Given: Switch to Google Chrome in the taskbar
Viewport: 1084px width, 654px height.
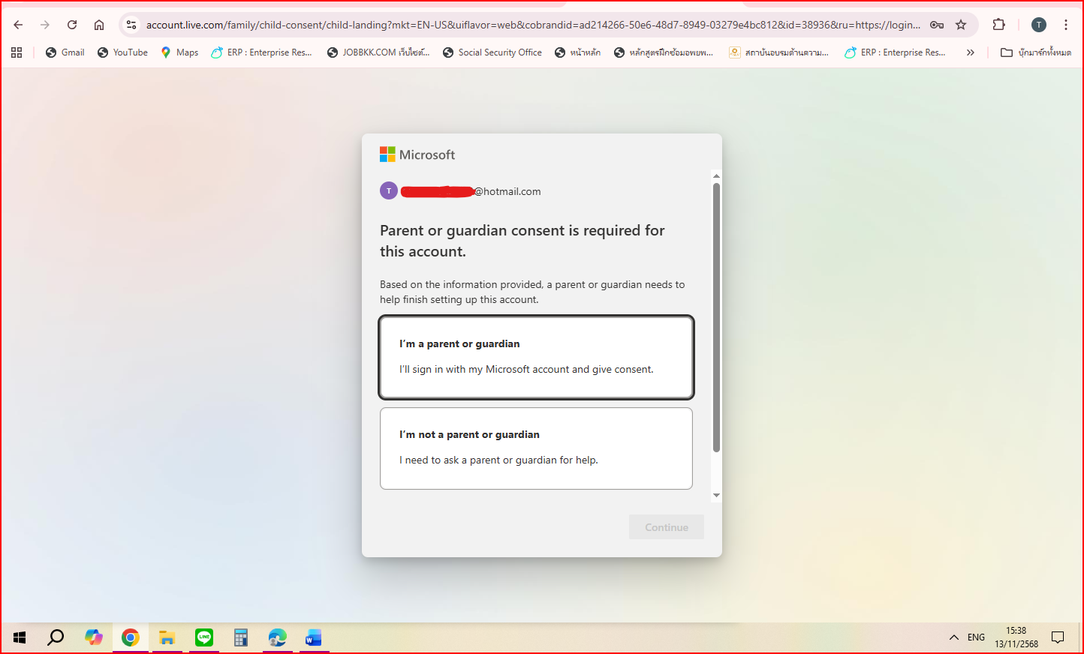Looking at the screenshot, I should point(131,637).
